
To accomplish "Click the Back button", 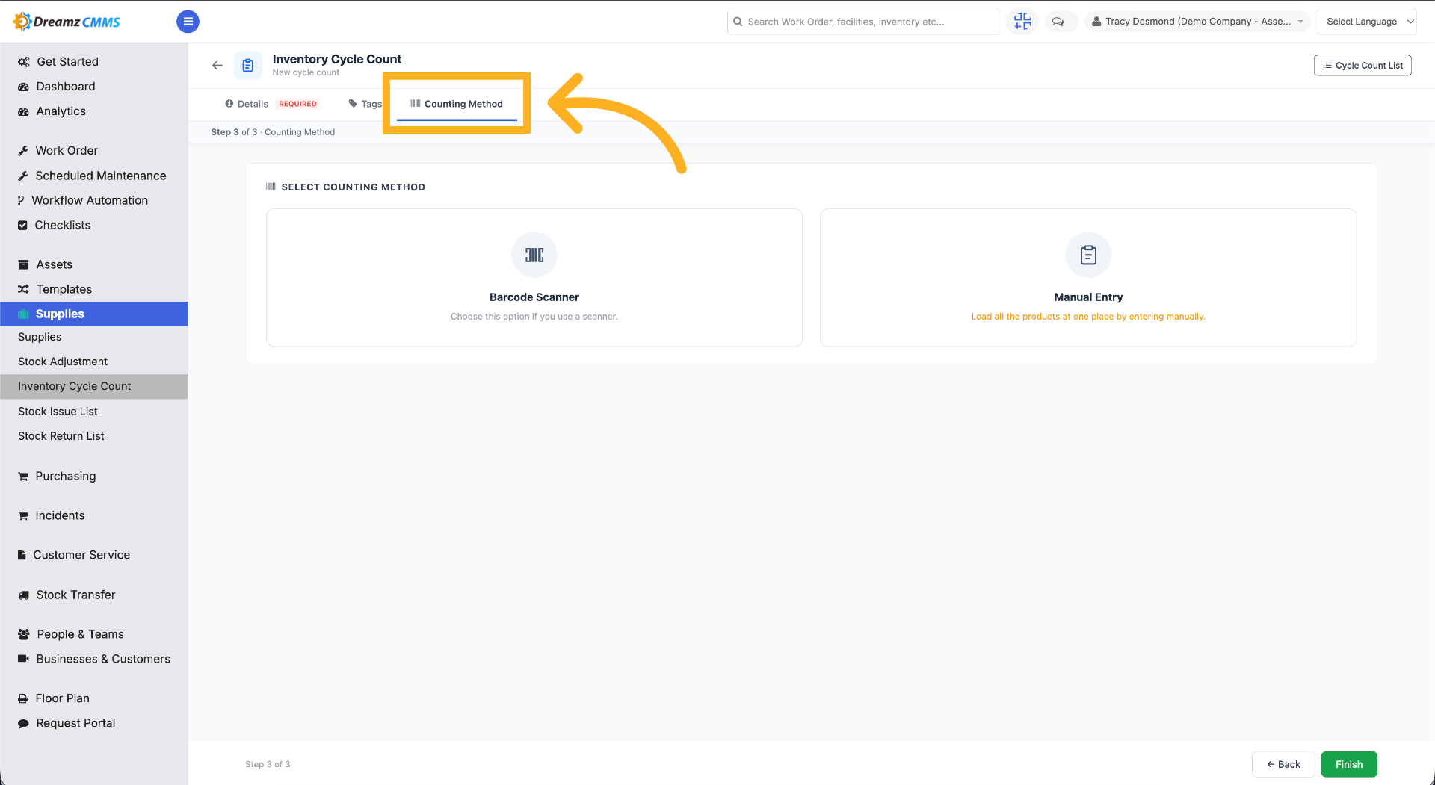I will pos(1283,764).
